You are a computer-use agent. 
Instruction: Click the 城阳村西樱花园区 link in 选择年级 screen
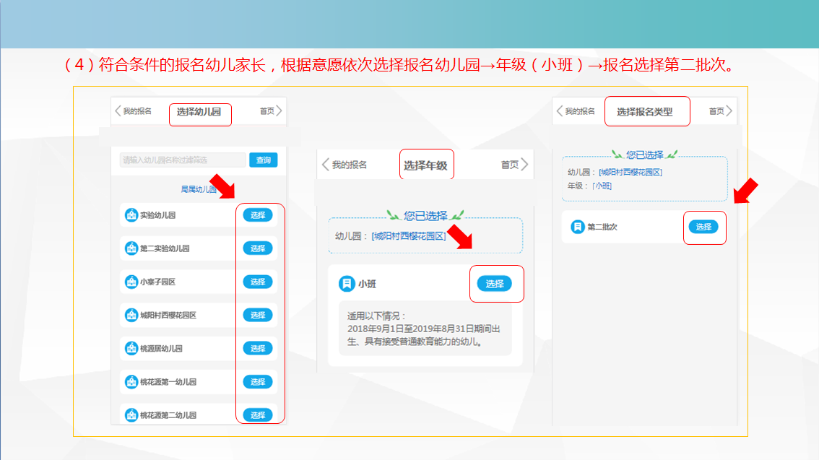[x=409, y=236]
